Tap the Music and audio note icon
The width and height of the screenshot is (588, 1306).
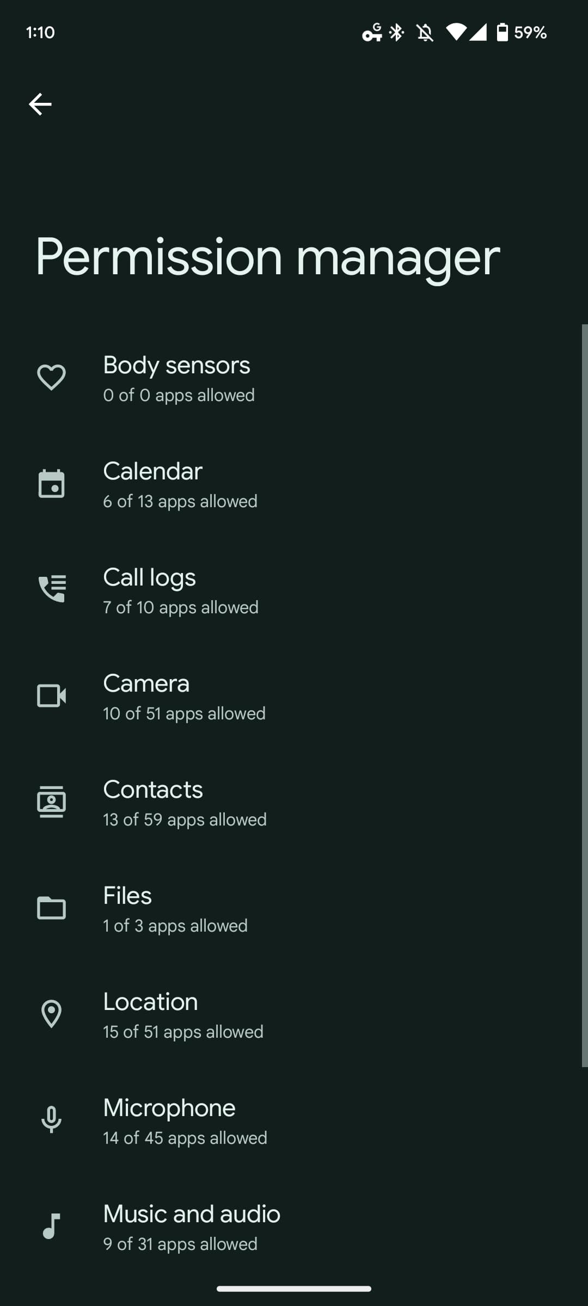[51, 1226]
